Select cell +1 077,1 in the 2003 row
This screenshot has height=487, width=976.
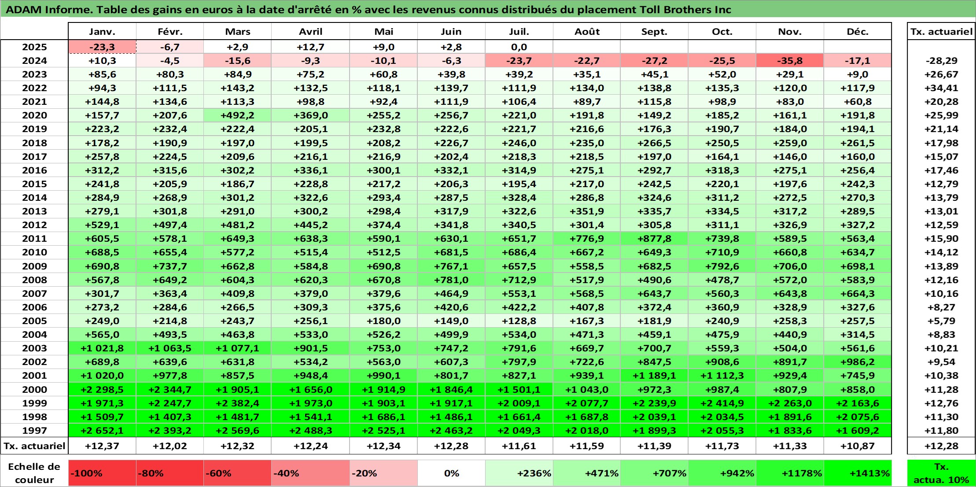tap(237, 348)
